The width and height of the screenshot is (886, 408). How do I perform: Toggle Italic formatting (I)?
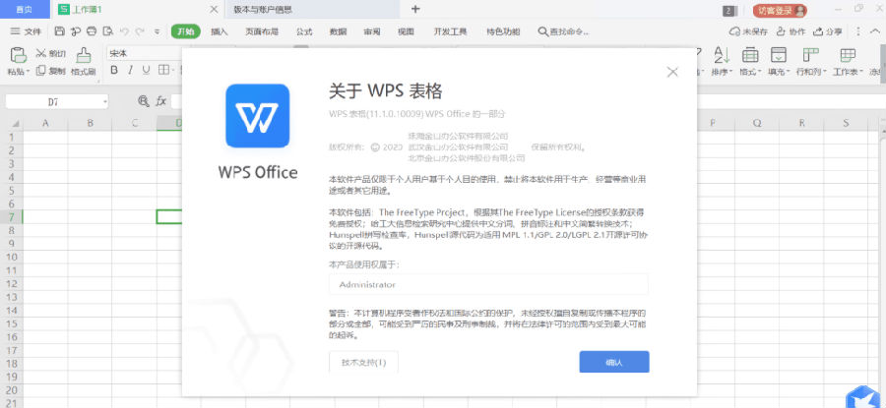point(130,70)
